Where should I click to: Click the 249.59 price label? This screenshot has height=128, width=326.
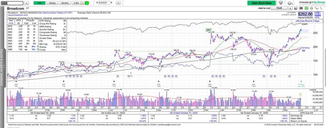(x=232, y=33)
